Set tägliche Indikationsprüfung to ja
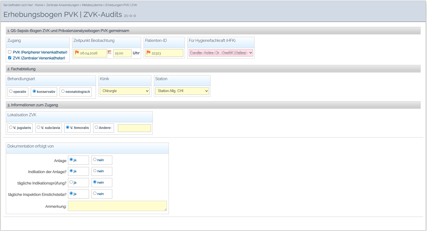Viewport: 427px width, 231px height. click(x=71, y=182)
